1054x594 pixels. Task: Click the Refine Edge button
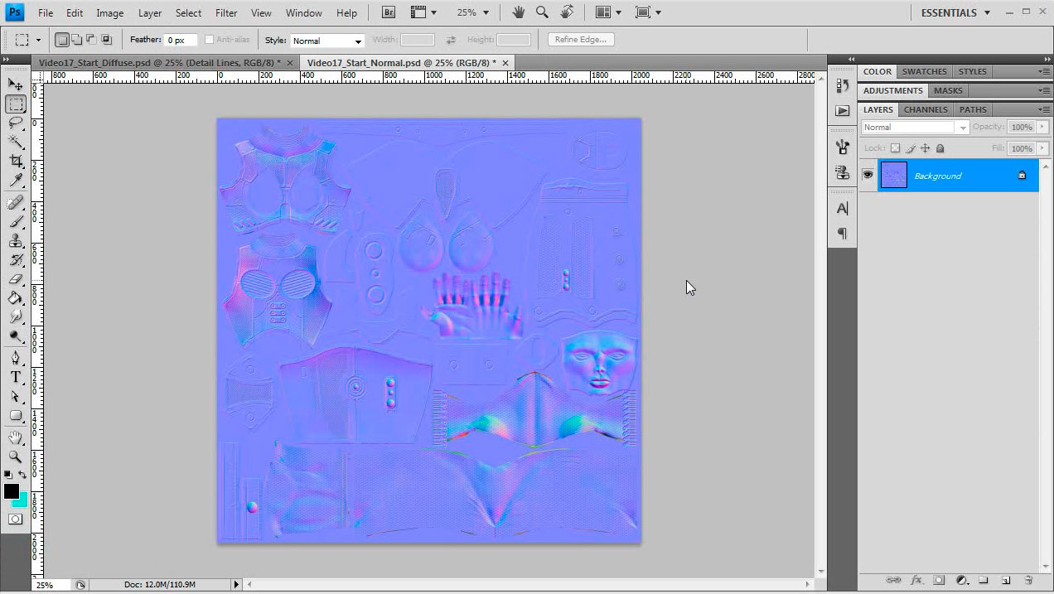581,40
